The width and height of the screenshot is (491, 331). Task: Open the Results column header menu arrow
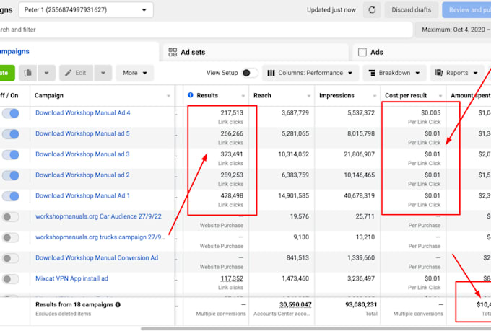point(243,96)
